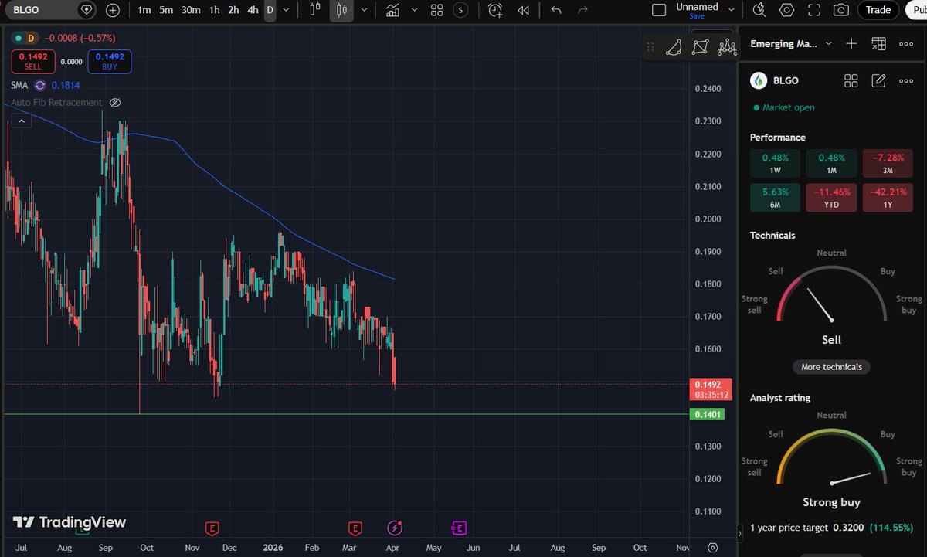Click the BLGO symbol logo in details
927x557 pixels.
click(x=759, y=80)
